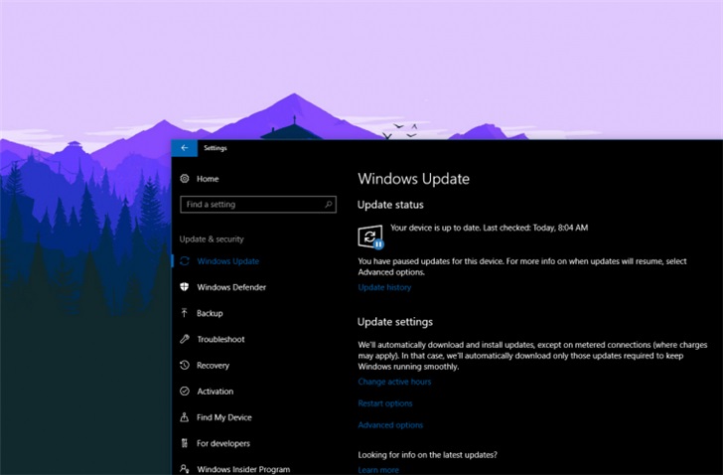Click the Activation checkmark icon
Screen dimensions: 723x475
(185, 392)
